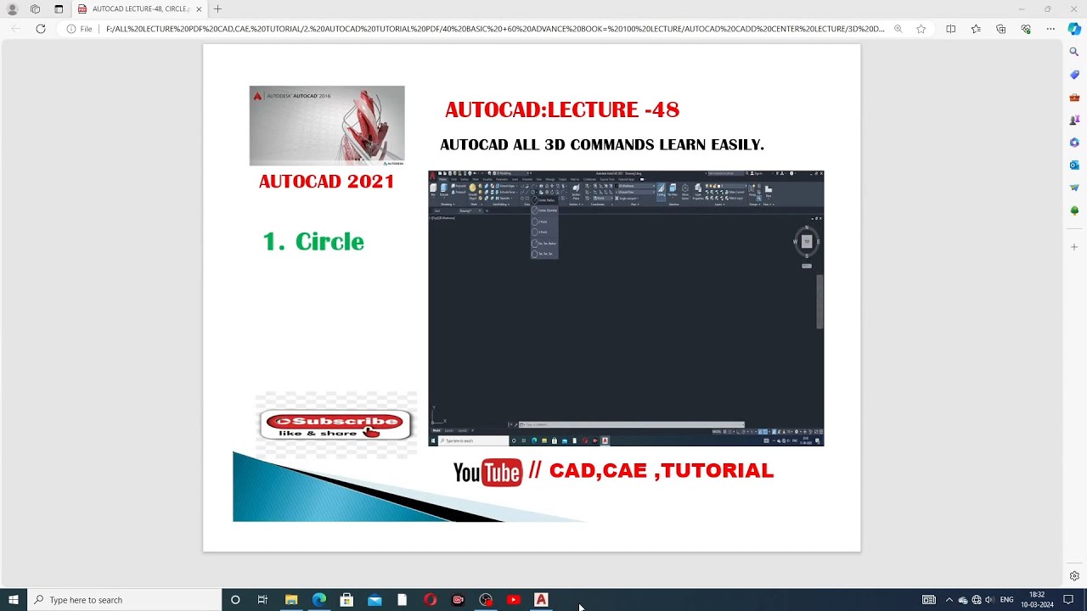Click the taskbar search box
The height and width of the screenshot is (611, 1087).
tap(124, 600)
